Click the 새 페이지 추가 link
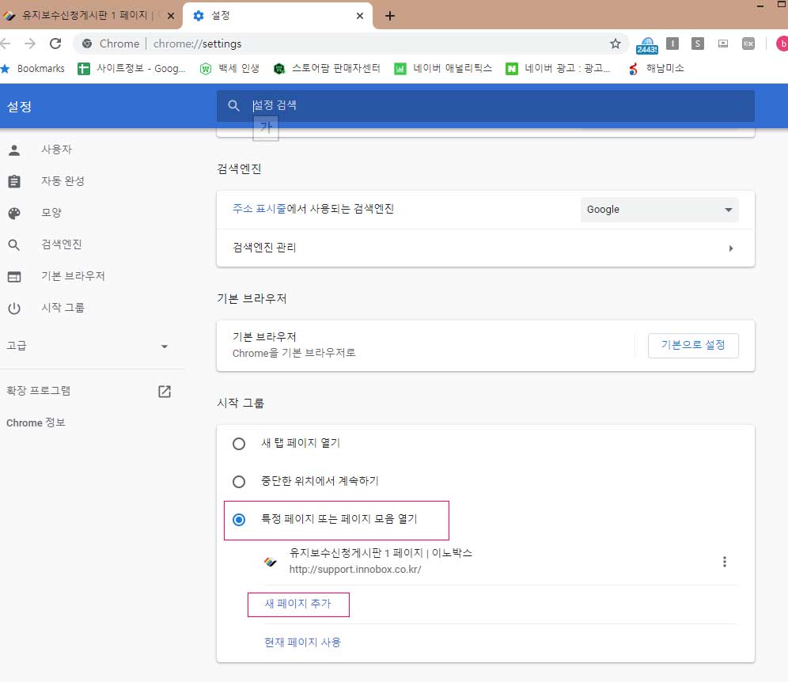The height and width of the screenshot is (682, 788). [297, 604]
